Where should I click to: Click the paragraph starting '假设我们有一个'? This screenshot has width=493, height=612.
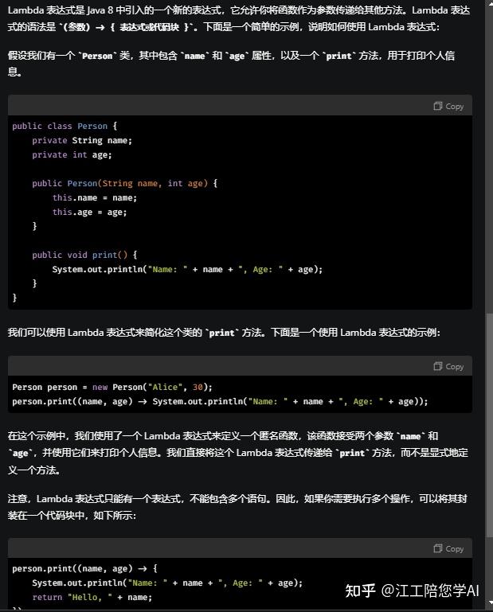(x=231, y=63)
